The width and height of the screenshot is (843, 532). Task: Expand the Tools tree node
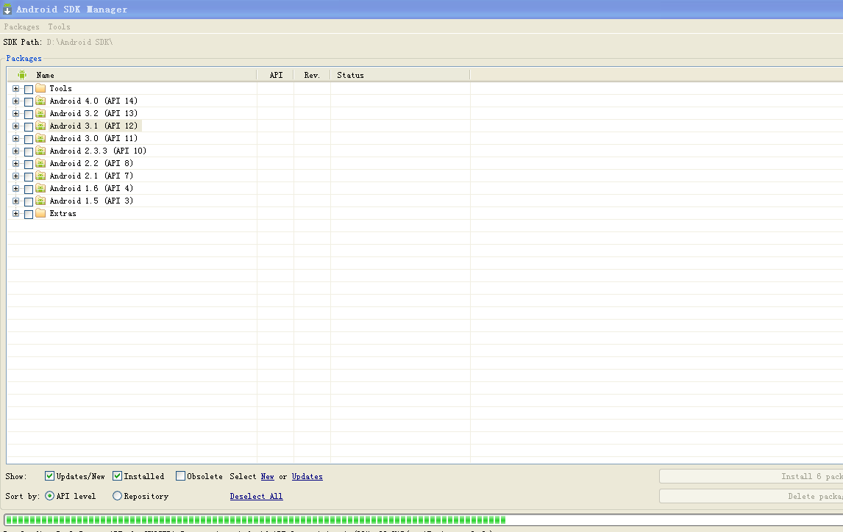(x=15, y=89)
